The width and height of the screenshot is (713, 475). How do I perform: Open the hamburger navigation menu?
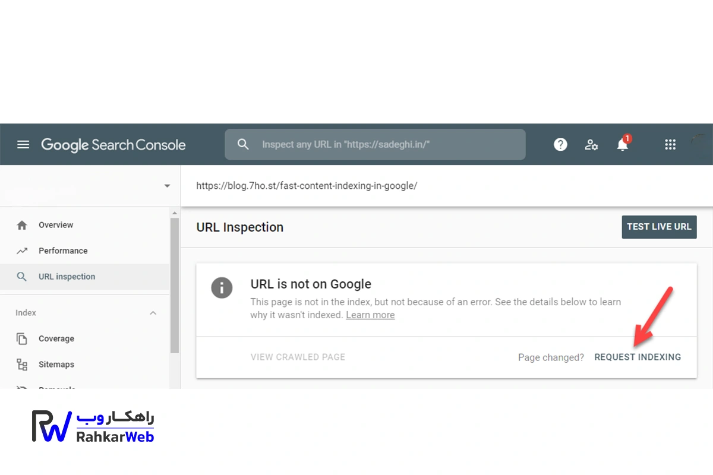coord(23,144)
